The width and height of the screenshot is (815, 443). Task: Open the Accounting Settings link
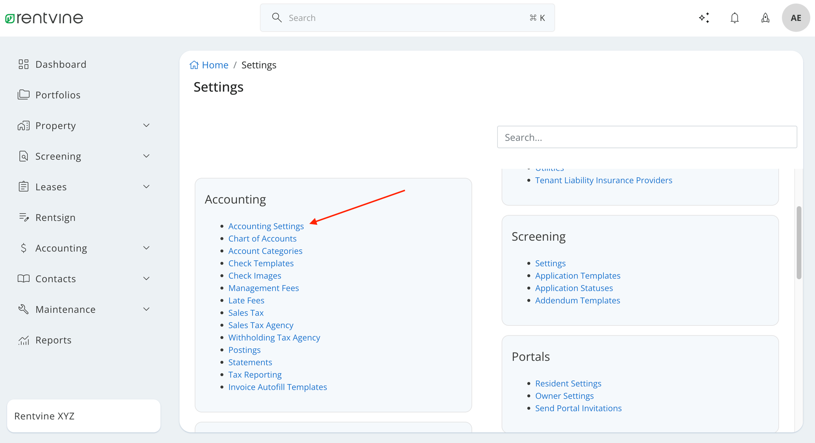[x=266, y=226]
